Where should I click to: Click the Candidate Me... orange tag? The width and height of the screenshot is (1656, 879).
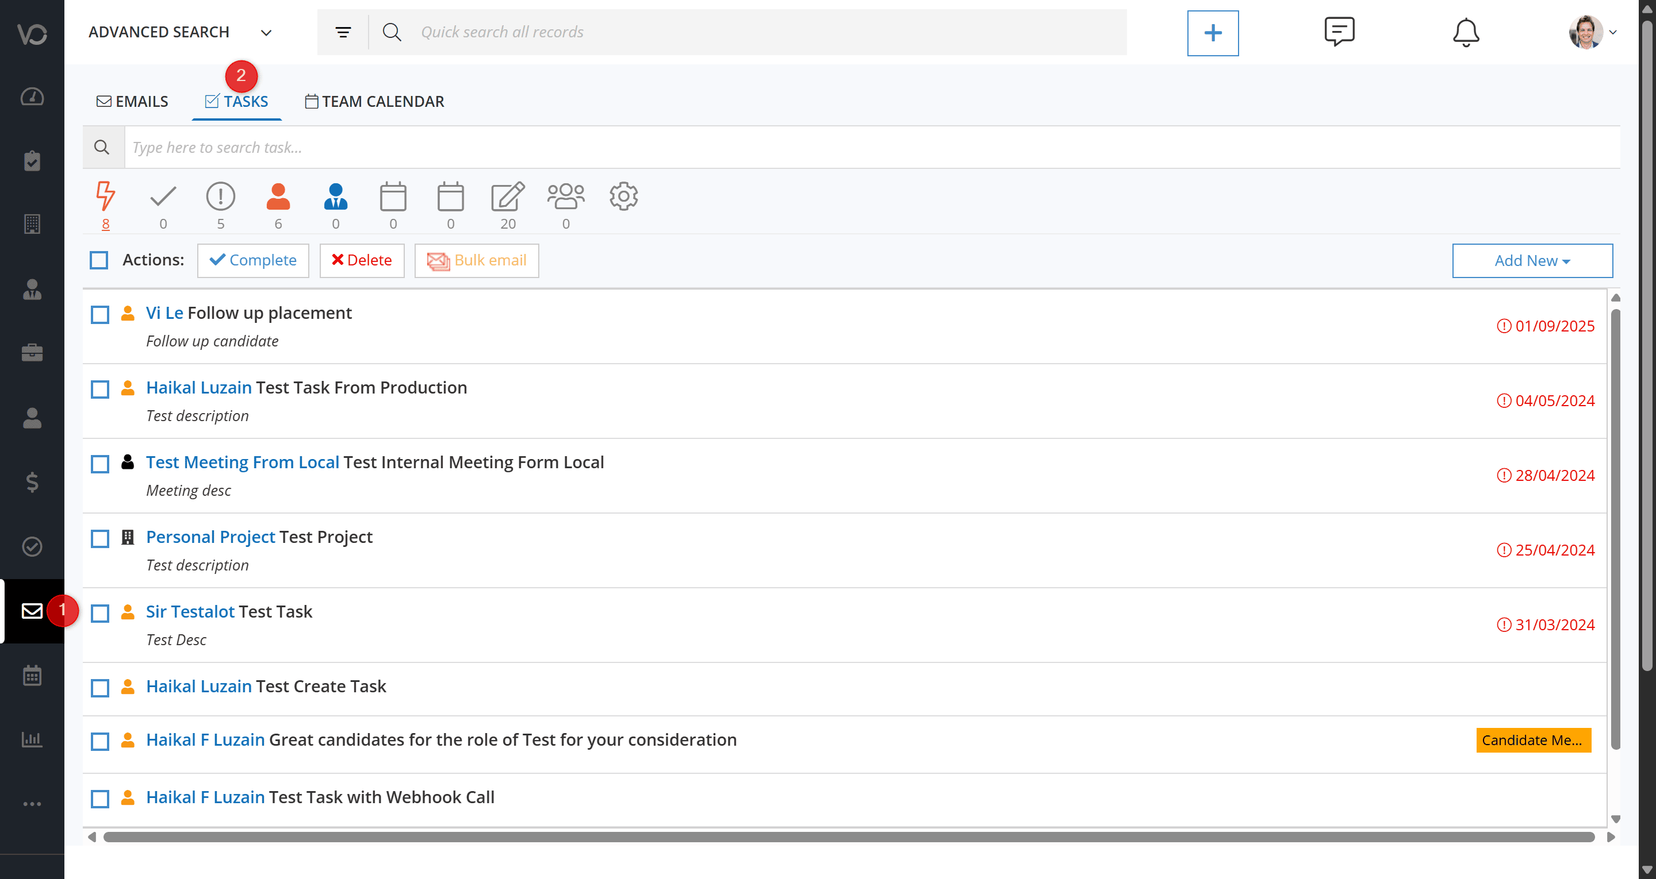coord(1534,740)
